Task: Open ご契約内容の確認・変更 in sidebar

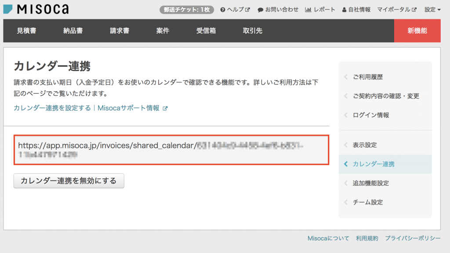Action: coord(386,96)
